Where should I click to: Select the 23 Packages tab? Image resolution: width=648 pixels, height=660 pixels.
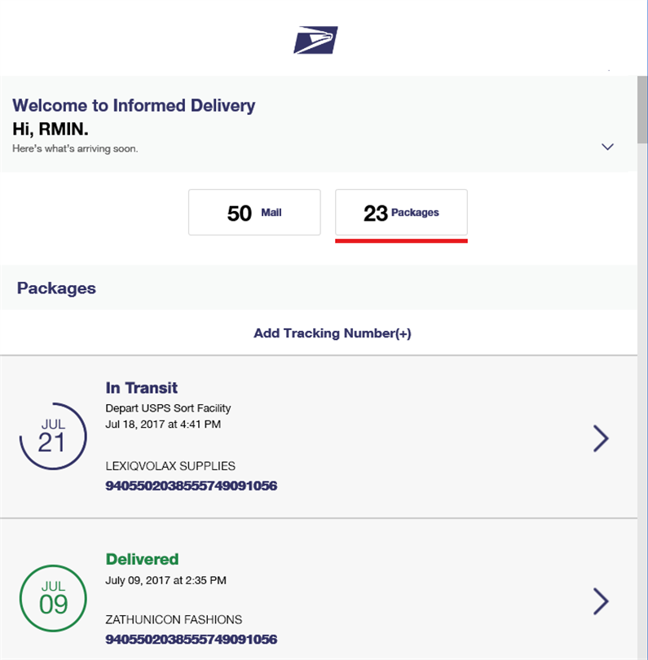click(x=401, y=213)
